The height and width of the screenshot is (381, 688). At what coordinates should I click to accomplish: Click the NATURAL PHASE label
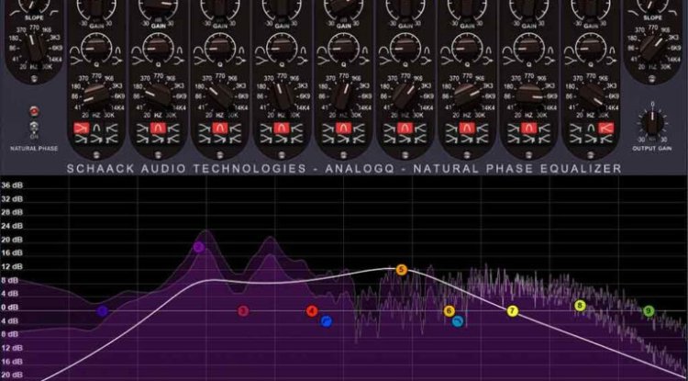click(x=34, y=149)
